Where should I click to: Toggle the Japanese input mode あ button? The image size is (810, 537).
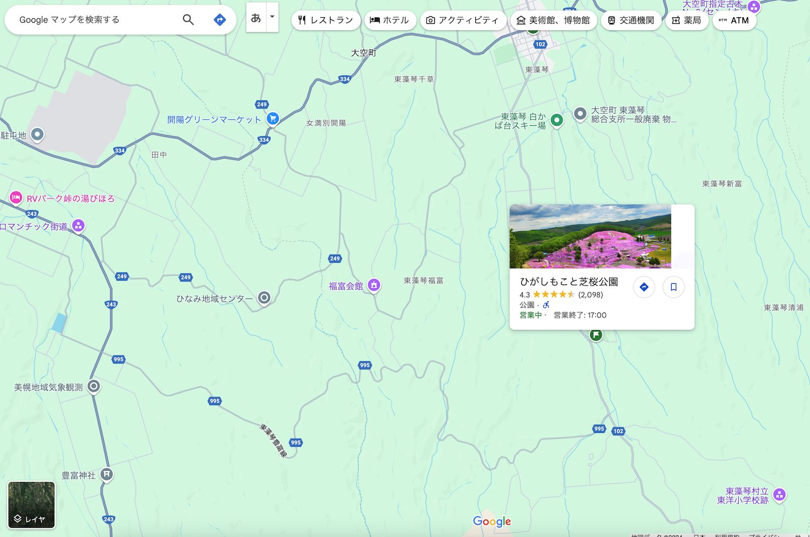256,18
